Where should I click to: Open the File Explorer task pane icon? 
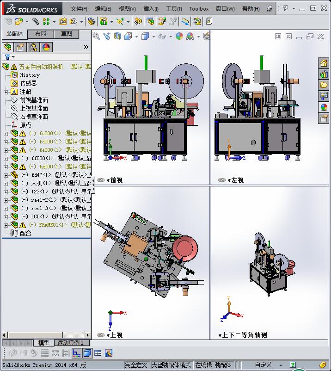tap(324, 86)
